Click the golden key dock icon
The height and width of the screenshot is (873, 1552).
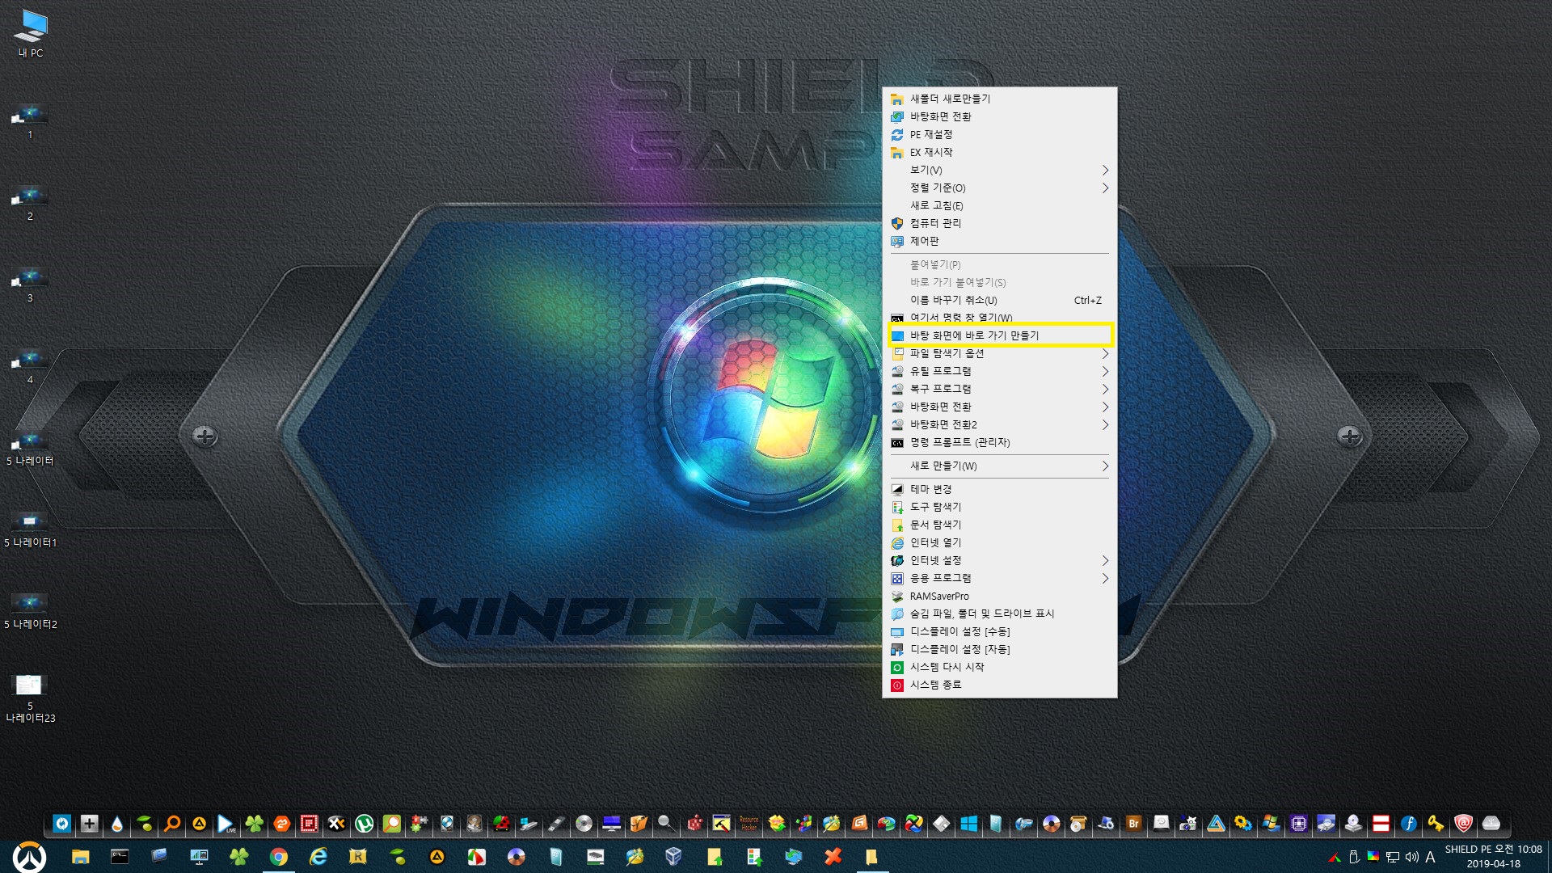coord(1436,824)
